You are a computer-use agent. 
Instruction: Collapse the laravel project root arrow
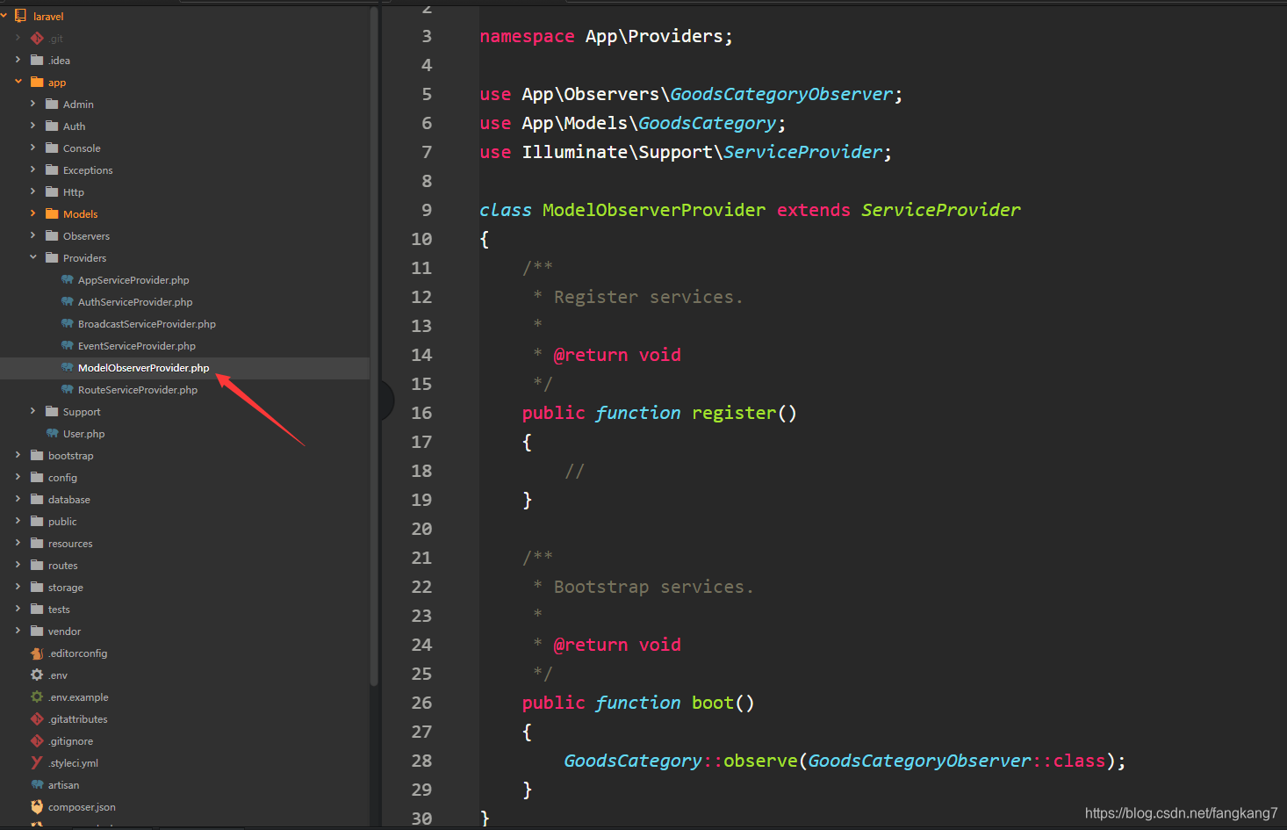[4, 16]
